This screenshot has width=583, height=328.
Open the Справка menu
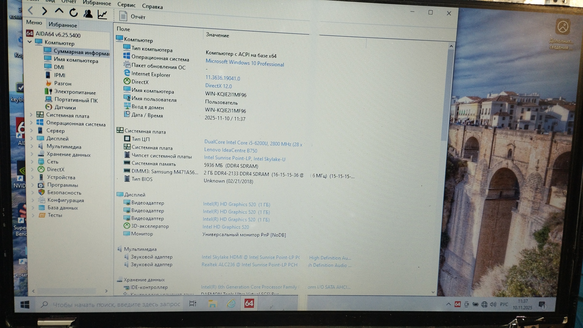[152, 6]
